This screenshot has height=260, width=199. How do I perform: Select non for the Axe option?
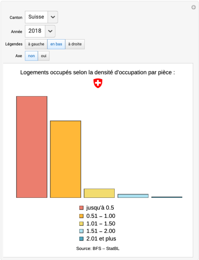[x=32, y=56]
